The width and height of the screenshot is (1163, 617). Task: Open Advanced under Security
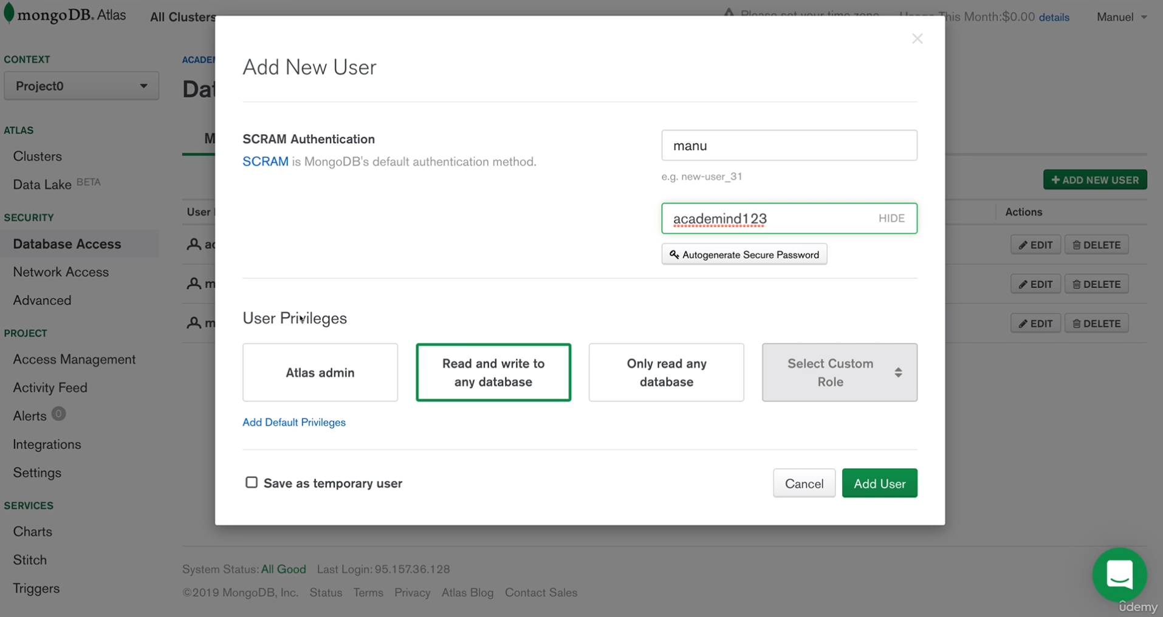click(x=42, y=300)
